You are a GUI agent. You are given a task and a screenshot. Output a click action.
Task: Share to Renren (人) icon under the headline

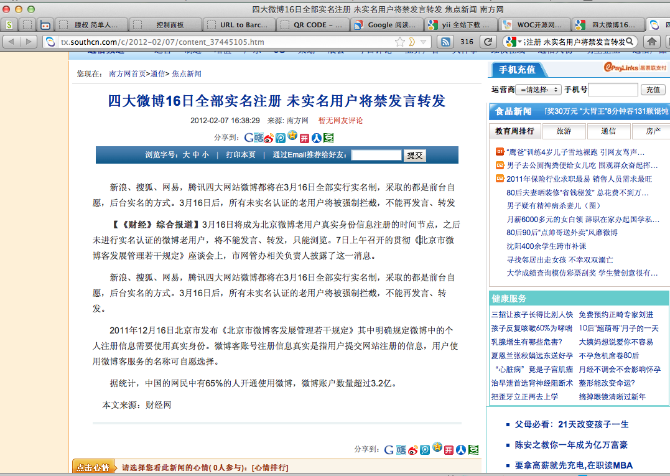pos(316,138)
